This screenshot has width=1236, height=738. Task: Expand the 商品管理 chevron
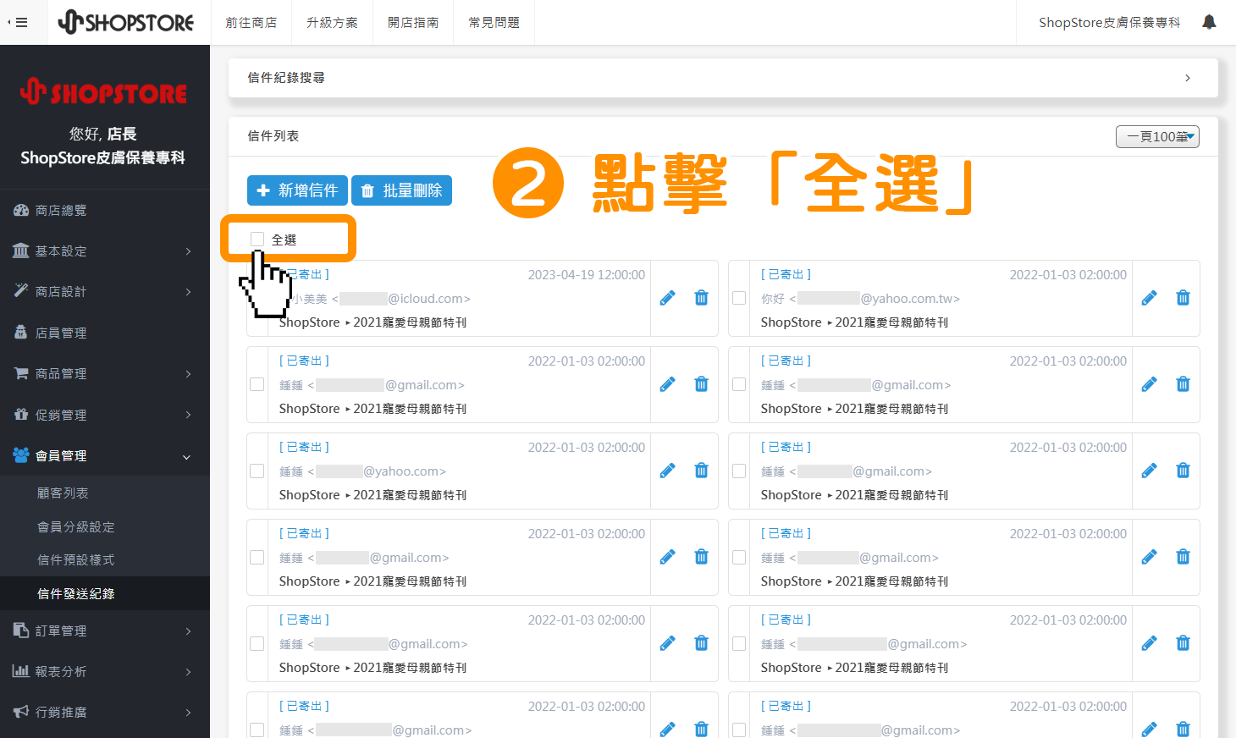pos(188,374)
